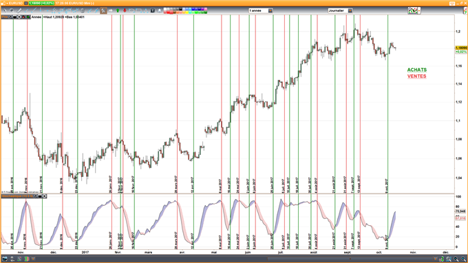Screen dimensions: 468x263
Task: Open the '1 année' period dropdown
Action: [261, 10]
